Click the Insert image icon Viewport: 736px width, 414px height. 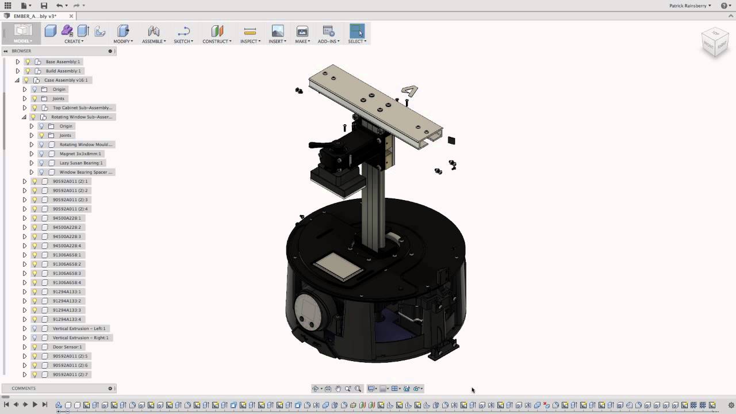click(x=278, y=31)
